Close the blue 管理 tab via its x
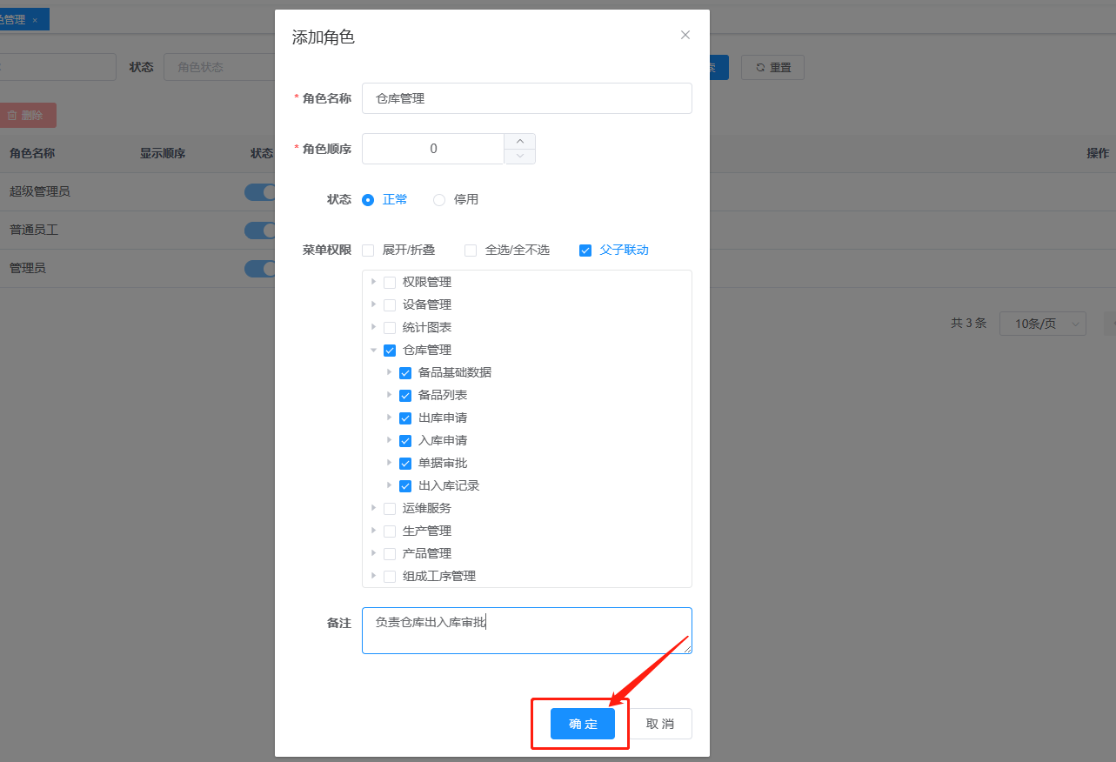 [35, 20]
